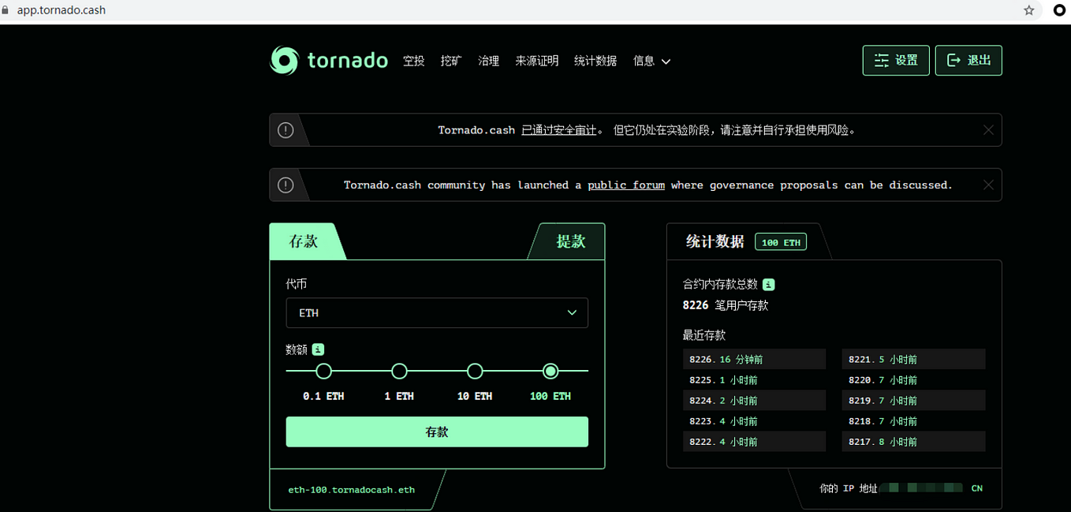Click warning icon on security audit notice
The width and height of the screenshot is (1071, 512).
click(285, 130)
